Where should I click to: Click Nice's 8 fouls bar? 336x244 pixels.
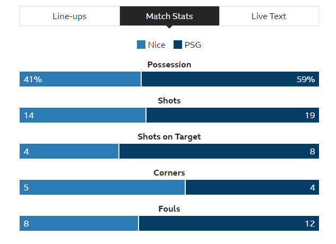pyautogui.click(x=79, y=223)
